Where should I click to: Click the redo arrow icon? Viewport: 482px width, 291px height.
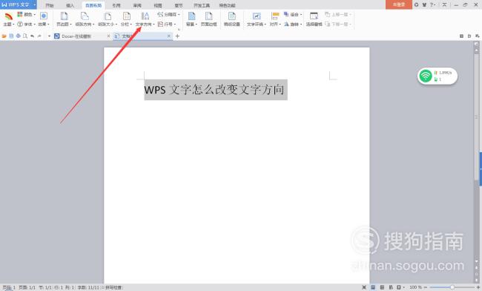[39, 36]
